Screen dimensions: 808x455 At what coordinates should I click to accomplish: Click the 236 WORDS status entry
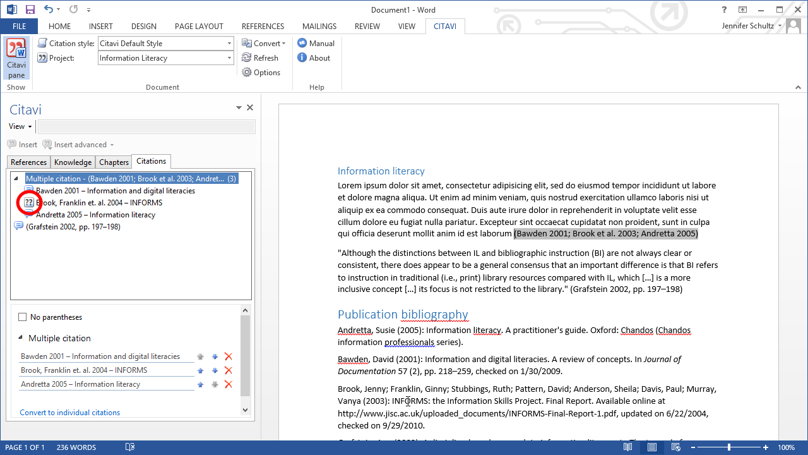pos(76,447)
